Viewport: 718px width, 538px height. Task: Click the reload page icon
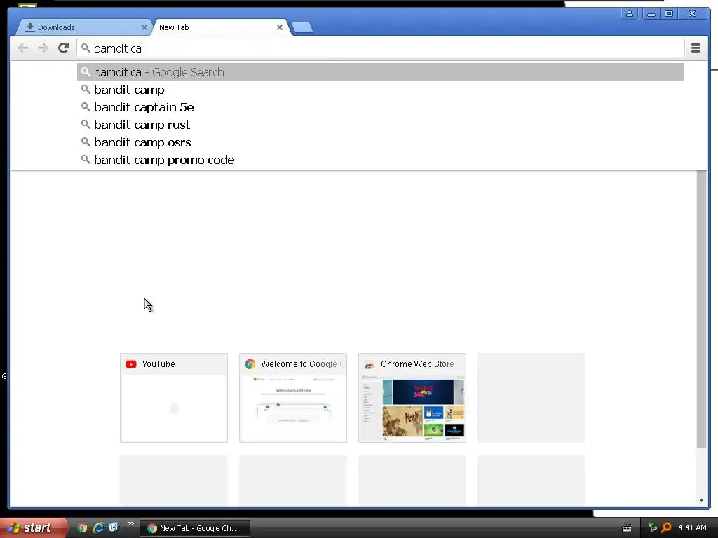coord(63,48)
